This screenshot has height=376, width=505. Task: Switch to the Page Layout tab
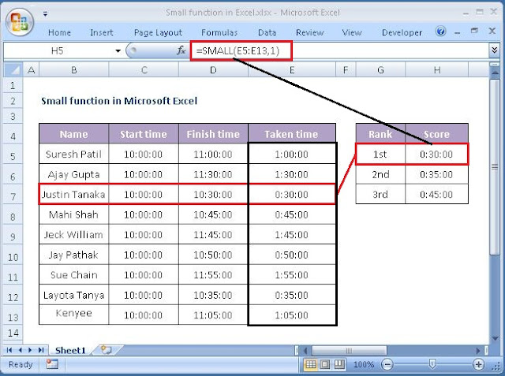(158, 32)
